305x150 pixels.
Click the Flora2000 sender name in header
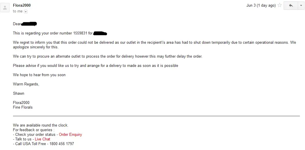coord(22,6)
